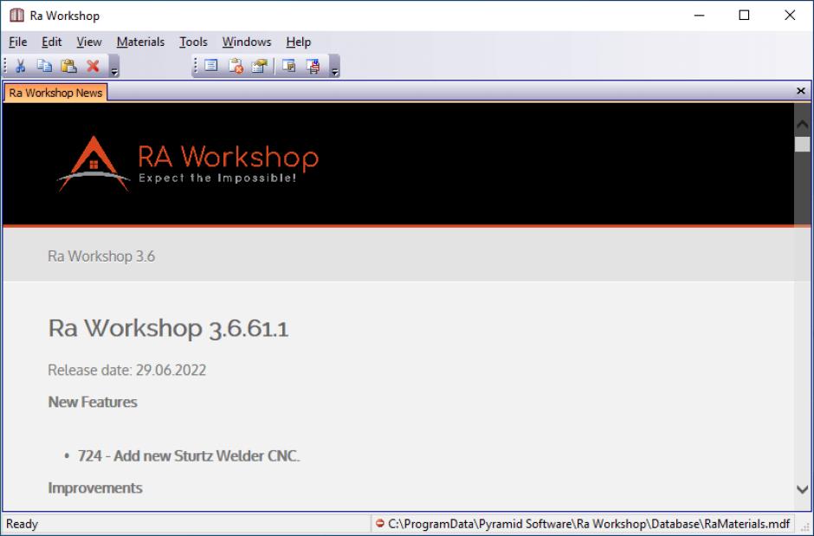The height and width of the screenshot is (536, 814).
Task: Click the red X Delete icon
Action: (x=93, y=66)
